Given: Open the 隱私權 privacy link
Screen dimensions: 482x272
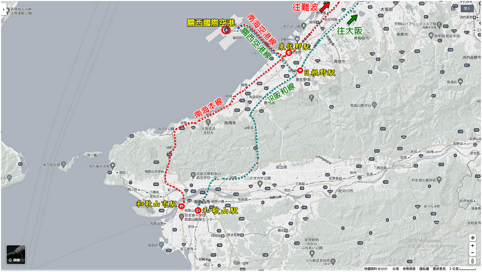Looking at the screenshot, I should [x=424, y=269].
